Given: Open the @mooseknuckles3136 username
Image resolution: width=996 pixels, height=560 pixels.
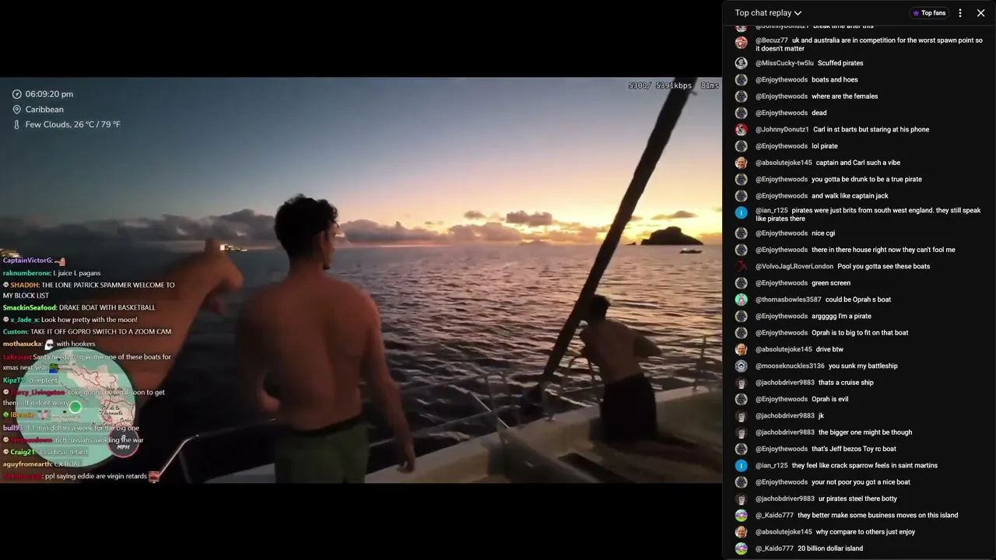Looking at the screenshot, I should (x=790, y=366).
